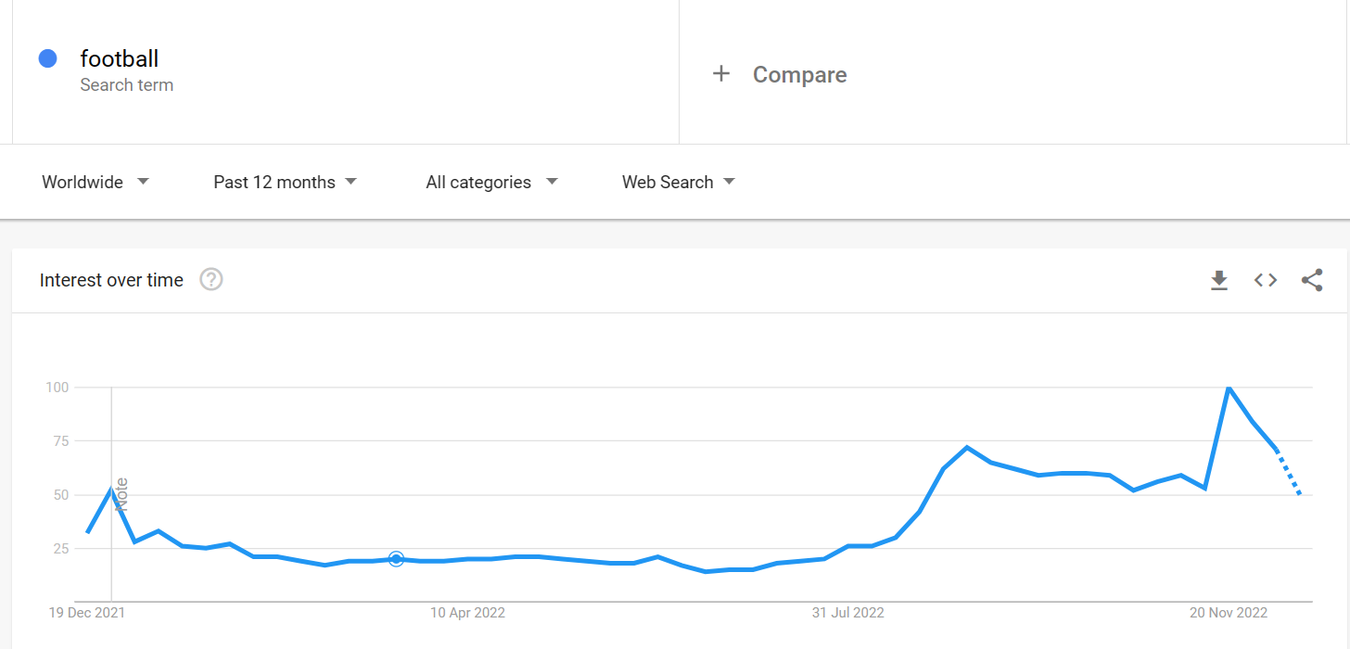Download the interest over time data
The width and height of the screenshot is (1350, 649).
pos(1219,280)
